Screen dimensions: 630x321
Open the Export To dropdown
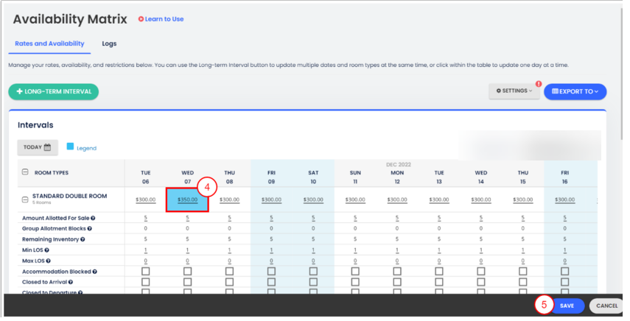tap(575, 91)
